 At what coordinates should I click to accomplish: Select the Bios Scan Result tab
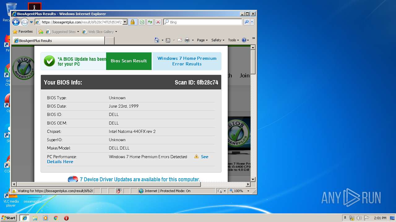coord(129,61)
